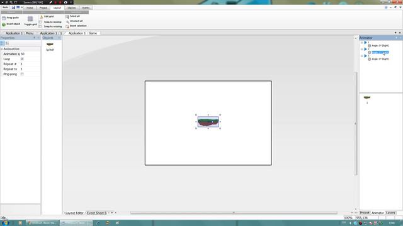Open the Home ribbon tab
The width and height of the screenshot is (403, 226).
[30, 8]
